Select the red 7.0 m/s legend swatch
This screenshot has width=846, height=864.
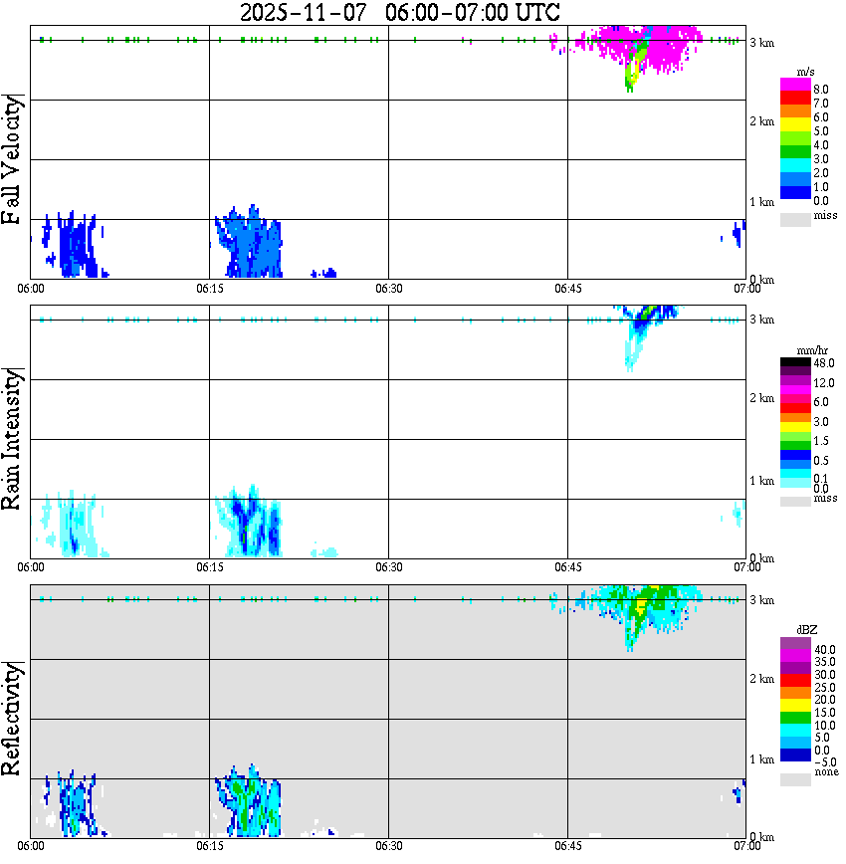[x=795, y=99]
